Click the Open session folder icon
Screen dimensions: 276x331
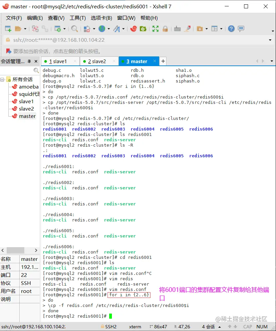pos(18,29)
